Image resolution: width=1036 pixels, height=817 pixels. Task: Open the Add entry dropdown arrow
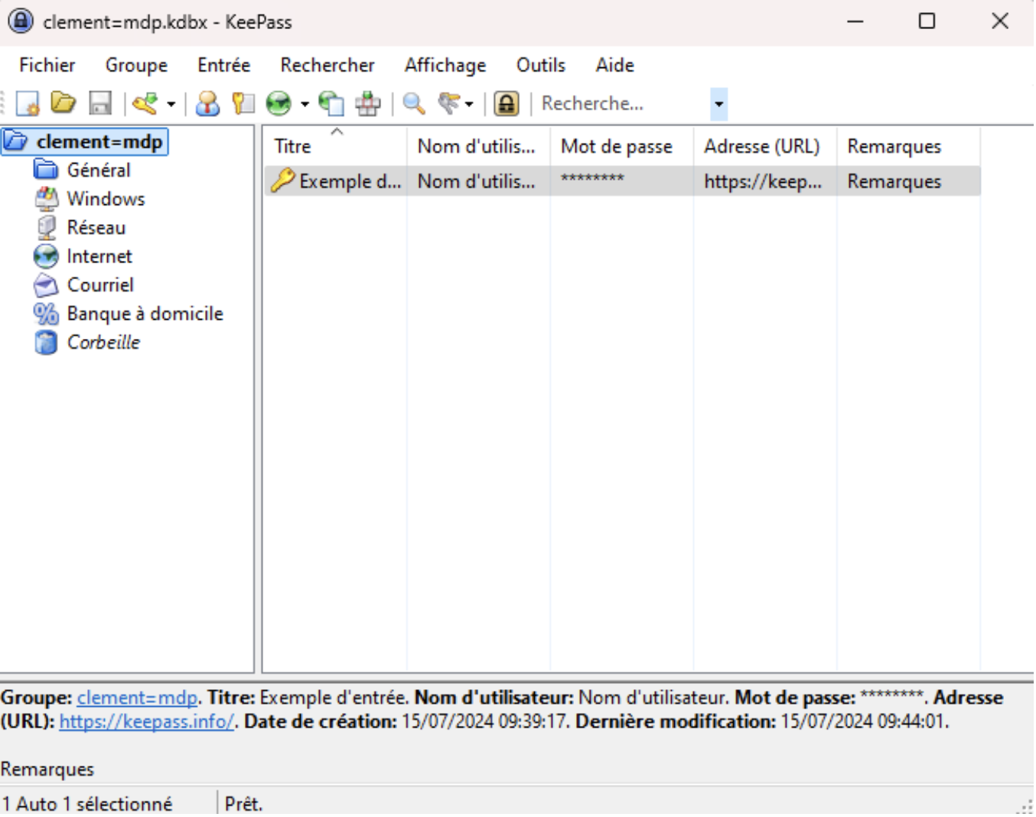pos(171,104)
